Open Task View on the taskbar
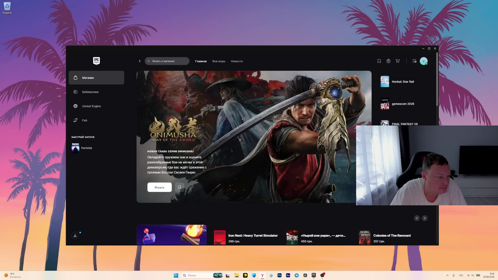 pyautogui.click(x=228, y=275)
